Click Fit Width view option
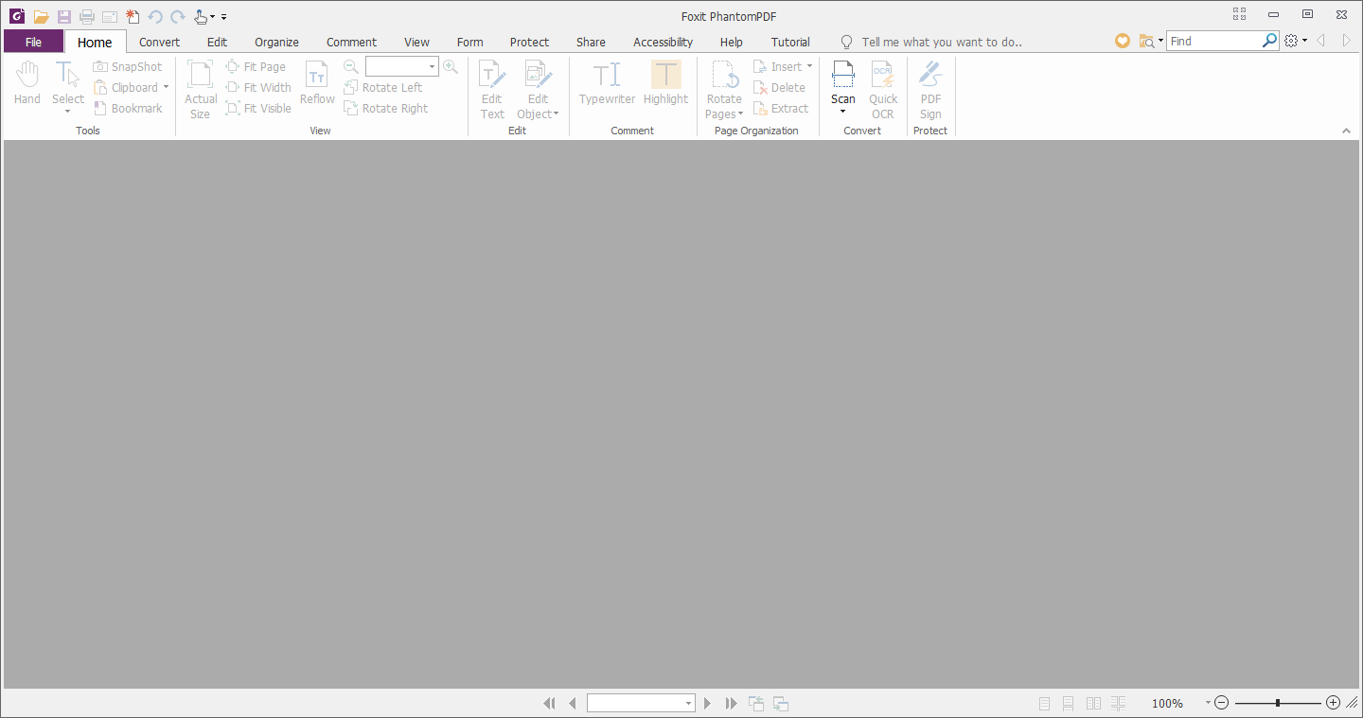 258,88
